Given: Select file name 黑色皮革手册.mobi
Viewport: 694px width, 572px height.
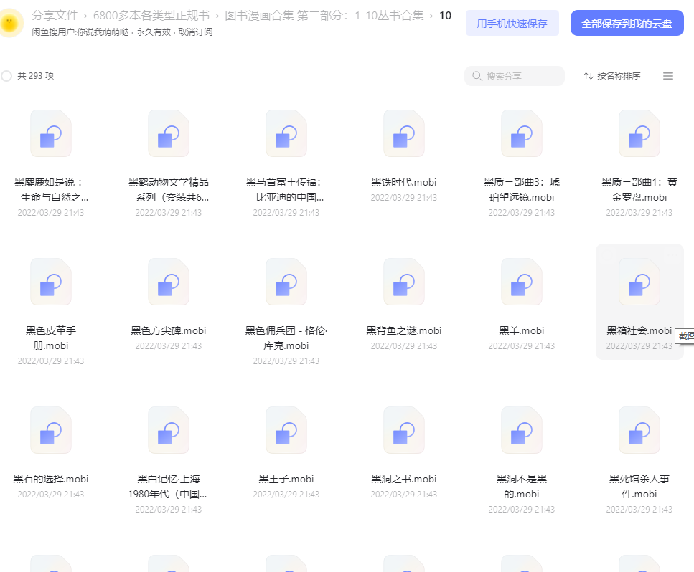Looking at the screenshot, I should point(51,338).
